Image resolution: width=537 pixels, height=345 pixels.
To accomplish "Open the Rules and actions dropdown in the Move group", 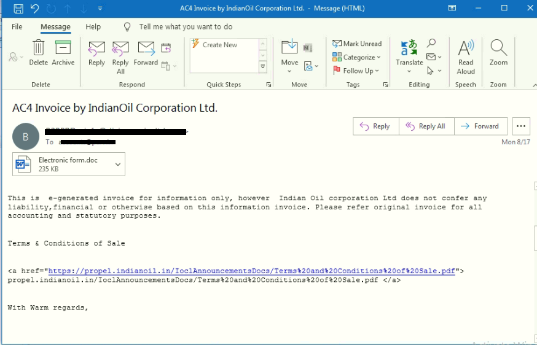I will click(311, 66).
